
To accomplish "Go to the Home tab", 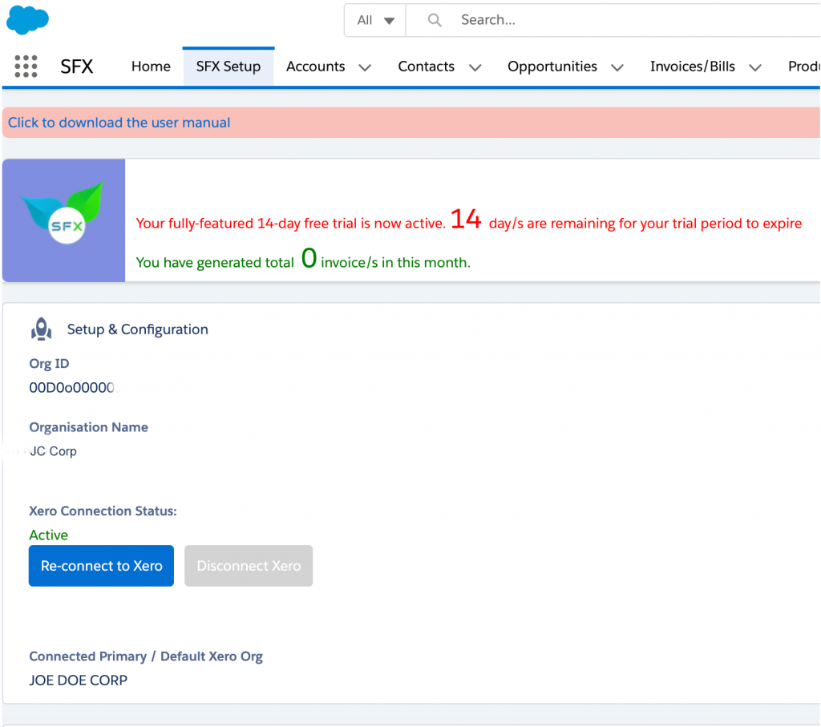I will click(151, 67).
